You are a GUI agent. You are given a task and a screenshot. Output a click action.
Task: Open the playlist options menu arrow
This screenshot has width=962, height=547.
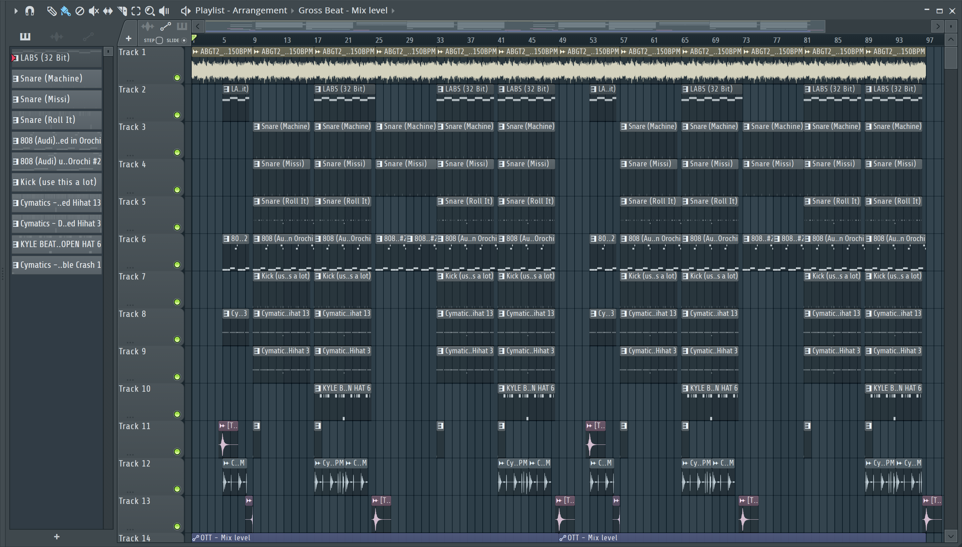click(16, 11)
